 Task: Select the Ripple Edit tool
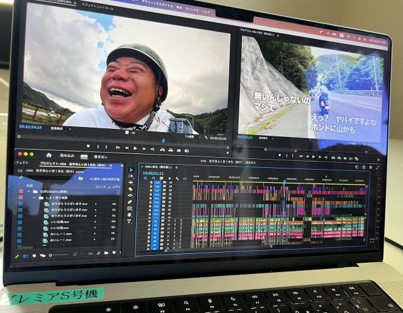point(131,182)
